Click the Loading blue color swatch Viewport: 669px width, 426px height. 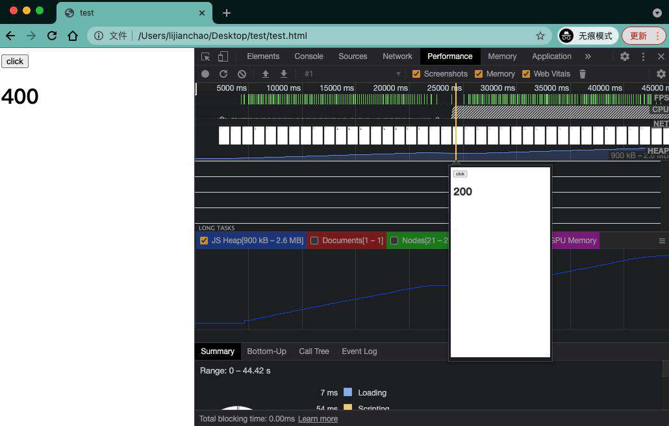(x=347, y=392)
